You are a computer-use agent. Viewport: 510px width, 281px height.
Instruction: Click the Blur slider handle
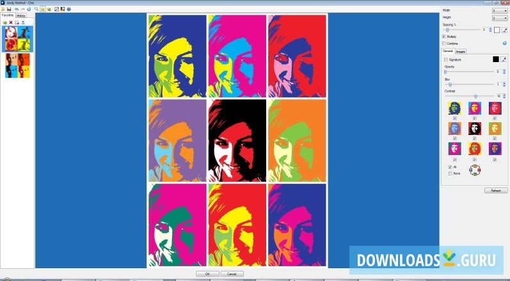point(450,84)
